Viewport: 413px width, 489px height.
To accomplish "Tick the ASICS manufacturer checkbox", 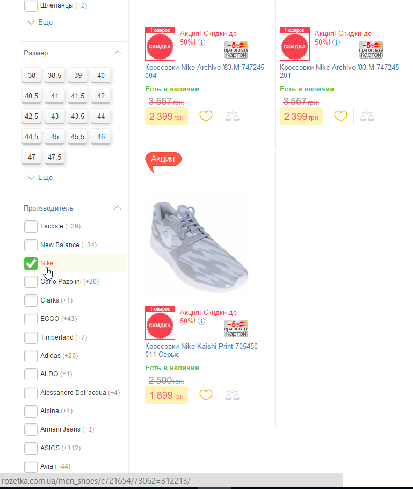I will [31, 448].
